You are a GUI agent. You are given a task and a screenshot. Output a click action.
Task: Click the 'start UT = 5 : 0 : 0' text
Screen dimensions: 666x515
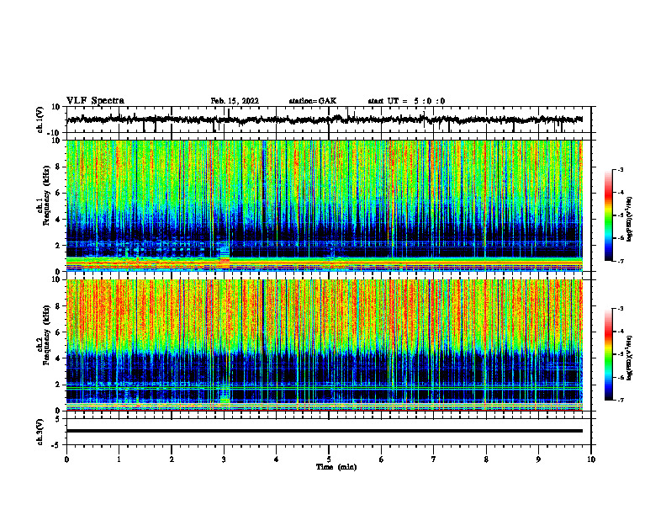406,101
